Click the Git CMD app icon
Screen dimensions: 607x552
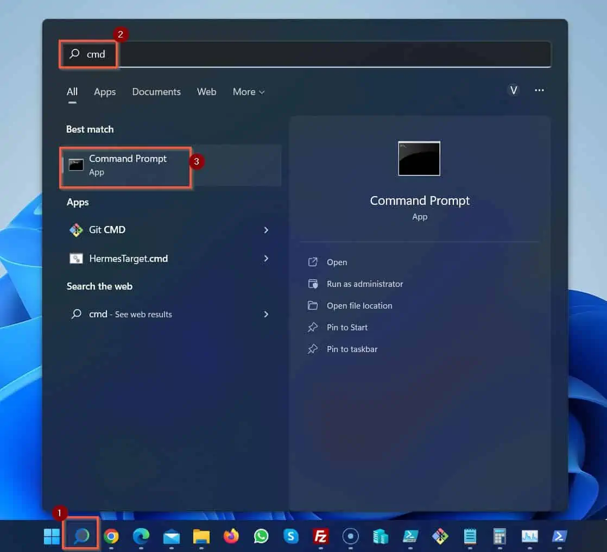(76, 230)
